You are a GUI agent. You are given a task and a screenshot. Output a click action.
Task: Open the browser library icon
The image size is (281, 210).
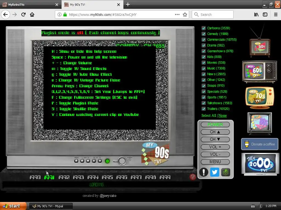[257, 14]
